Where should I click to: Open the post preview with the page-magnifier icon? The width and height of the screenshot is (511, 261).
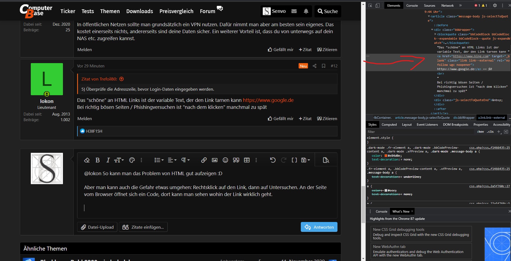click(326, 160)
